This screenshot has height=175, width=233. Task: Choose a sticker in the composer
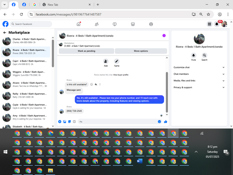[x=69, y=122]
